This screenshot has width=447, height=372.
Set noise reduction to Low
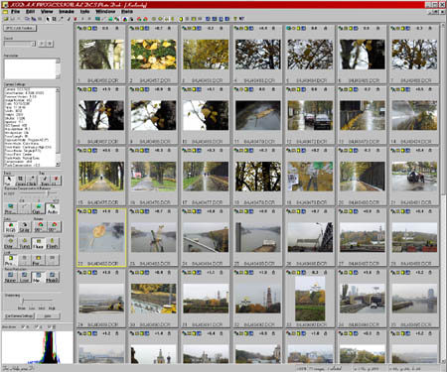[24, 277]
